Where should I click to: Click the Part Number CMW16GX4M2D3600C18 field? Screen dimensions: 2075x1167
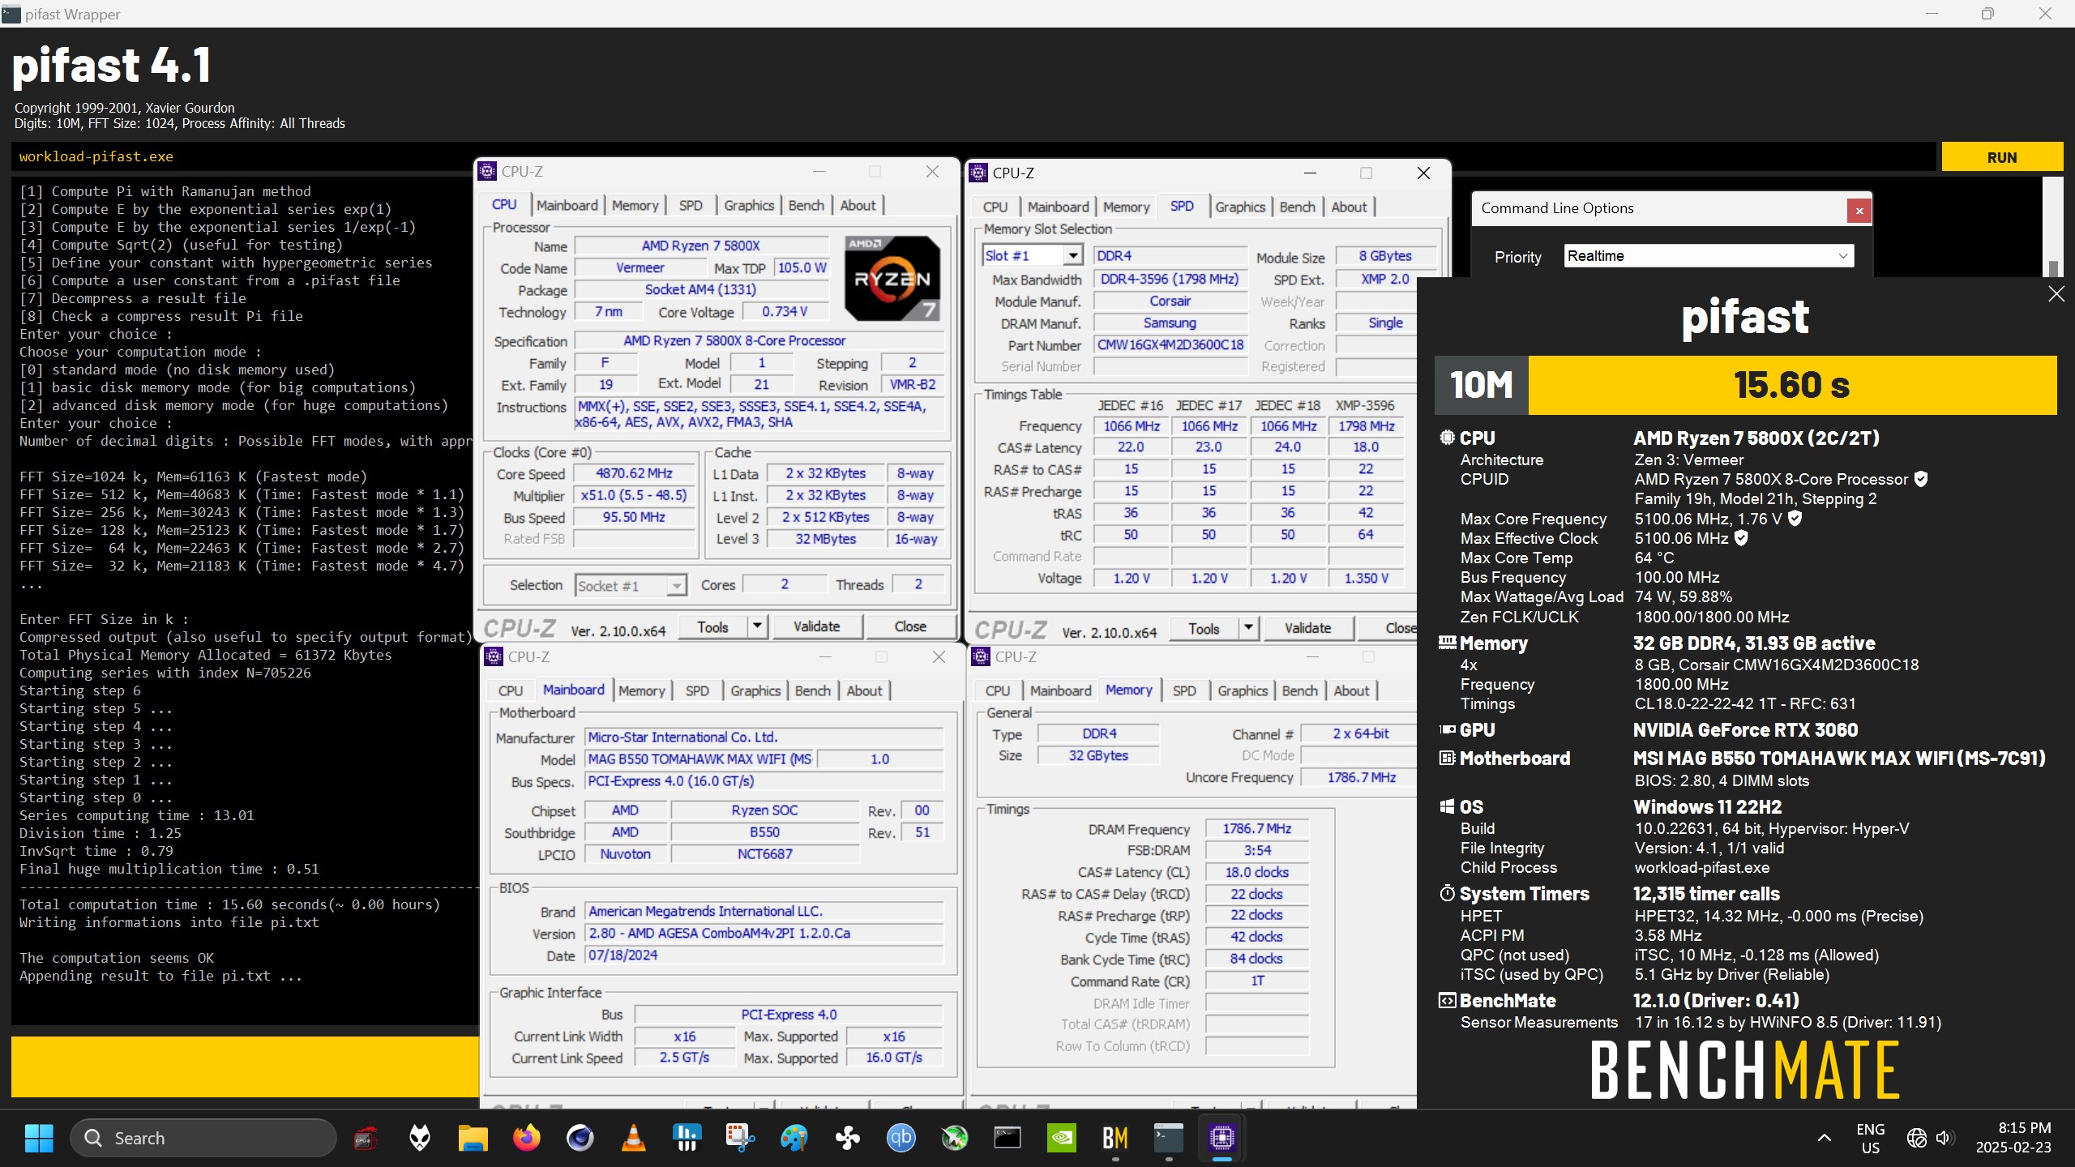[x=1170, y=344]
